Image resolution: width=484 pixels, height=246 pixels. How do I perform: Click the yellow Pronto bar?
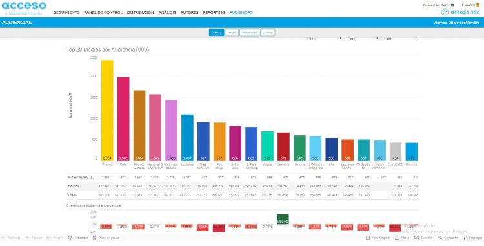(x=107, y=110)
